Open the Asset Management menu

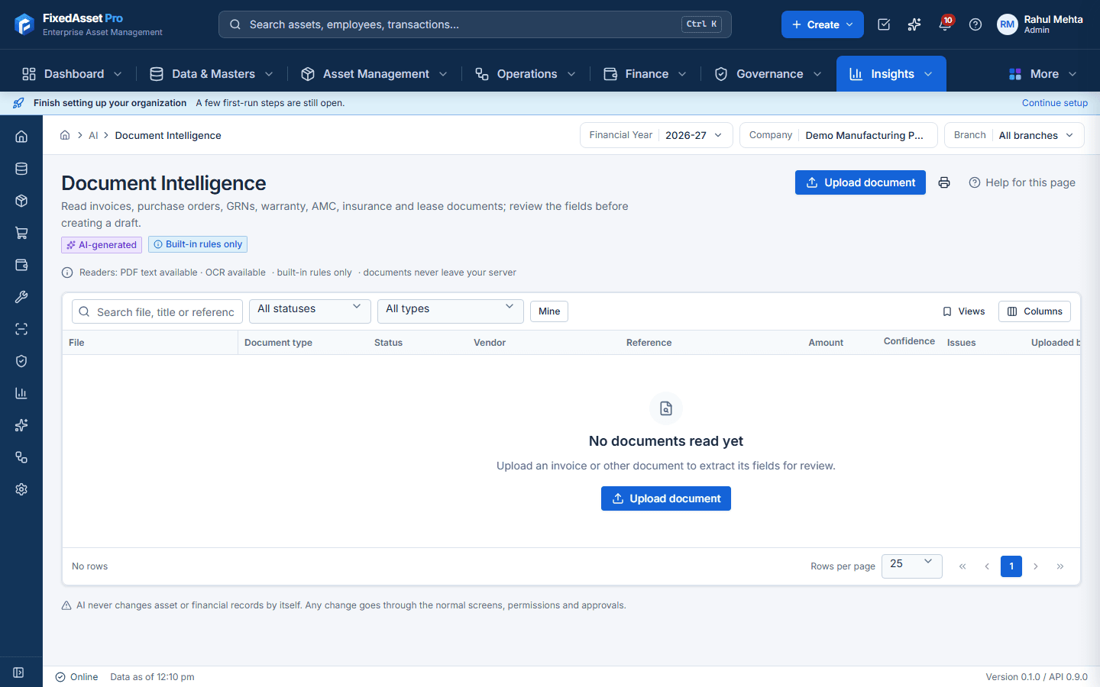point(374,74)
